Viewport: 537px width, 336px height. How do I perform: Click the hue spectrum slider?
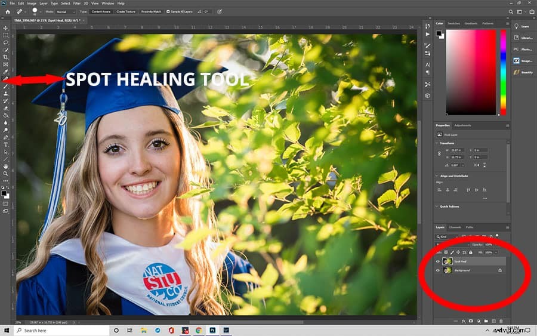pyautogui.click(x=503, y=72)
